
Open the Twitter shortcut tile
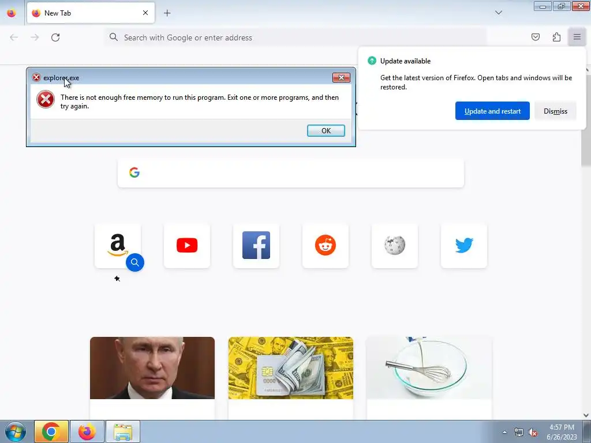point(464,246)
